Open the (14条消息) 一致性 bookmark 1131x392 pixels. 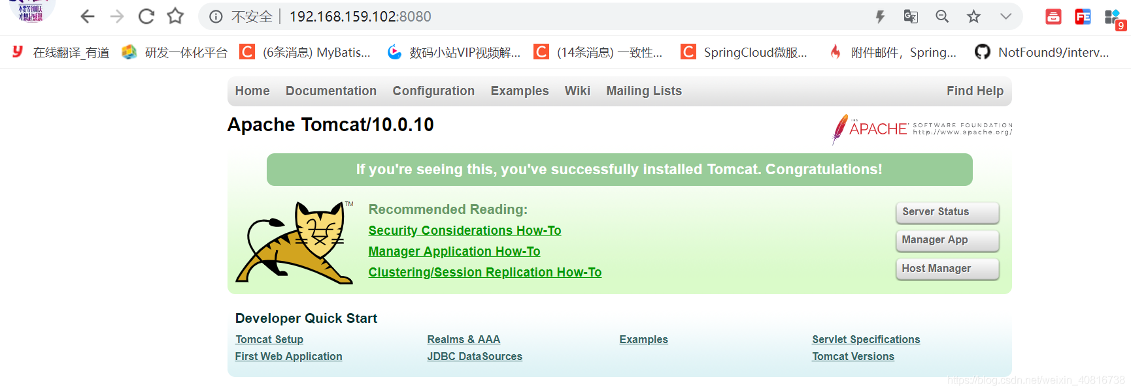tap(598, 52)
